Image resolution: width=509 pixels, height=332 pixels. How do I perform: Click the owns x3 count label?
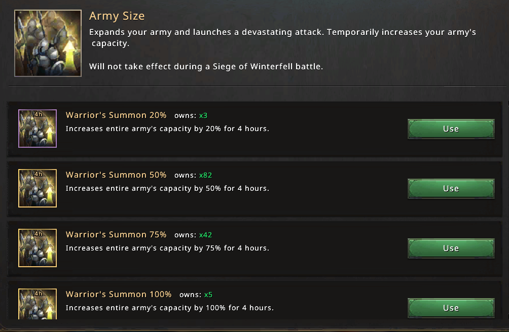click(x=191, y=115)
